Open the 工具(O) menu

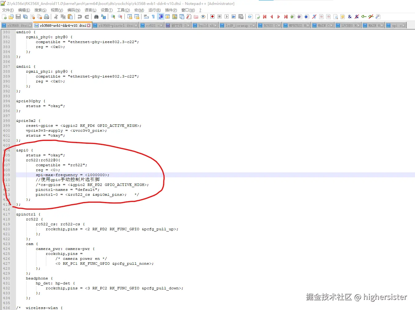tap(123, 10)
